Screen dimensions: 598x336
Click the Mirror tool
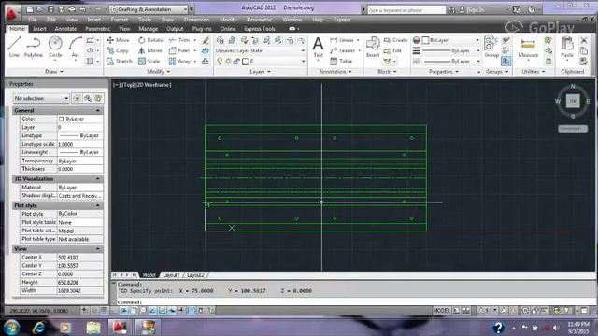pyautogui.click(x=150, y=50)
